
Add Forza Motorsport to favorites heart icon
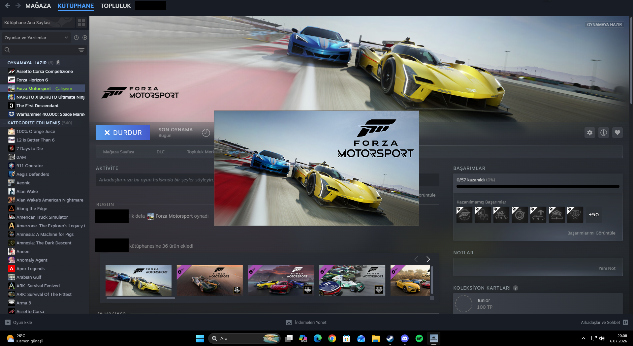click(617, 133)
